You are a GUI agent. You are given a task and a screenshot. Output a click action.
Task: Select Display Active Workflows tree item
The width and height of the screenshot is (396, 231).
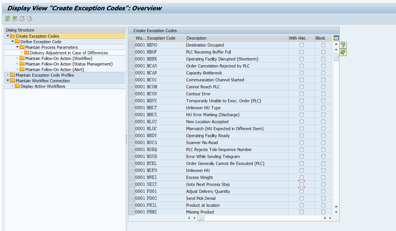pyautogui.click(x=43, y=86)
